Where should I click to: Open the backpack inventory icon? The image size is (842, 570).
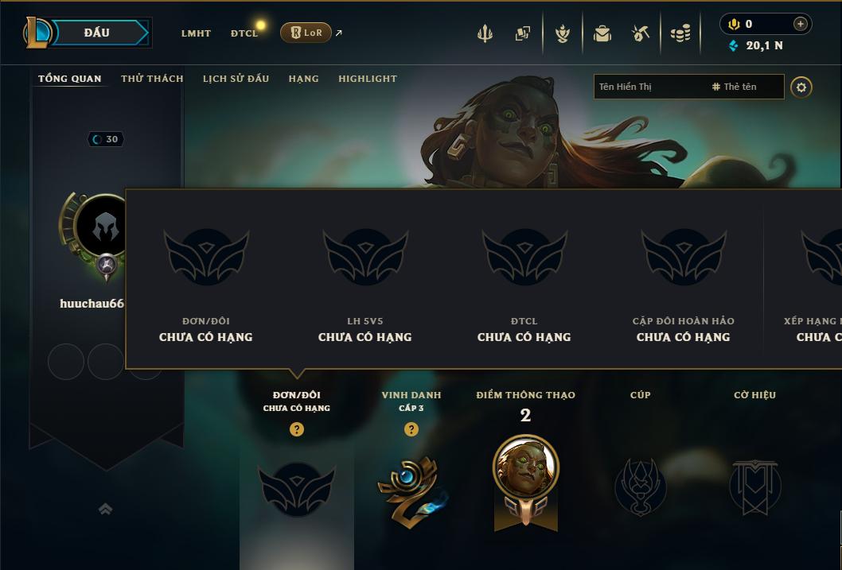pos(602,33)
